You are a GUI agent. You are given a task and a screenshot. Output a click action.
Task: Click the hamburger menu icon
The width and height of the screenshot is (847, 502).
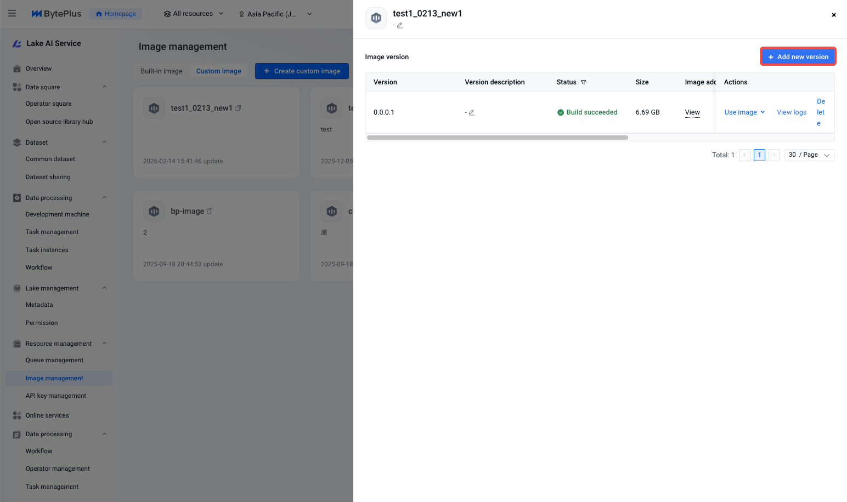point(12,14)
